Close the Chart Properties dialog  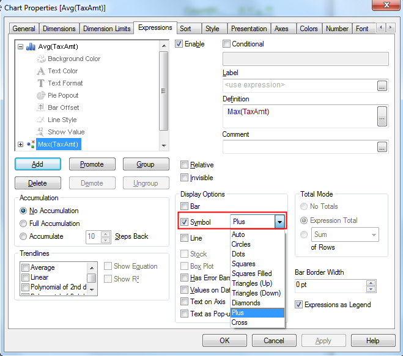pos(386,5)
